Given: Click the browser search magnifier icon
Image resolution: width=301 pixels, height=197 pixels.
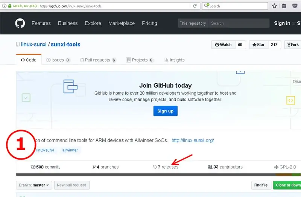Looking at the screenshot, I should pos(206,6).
